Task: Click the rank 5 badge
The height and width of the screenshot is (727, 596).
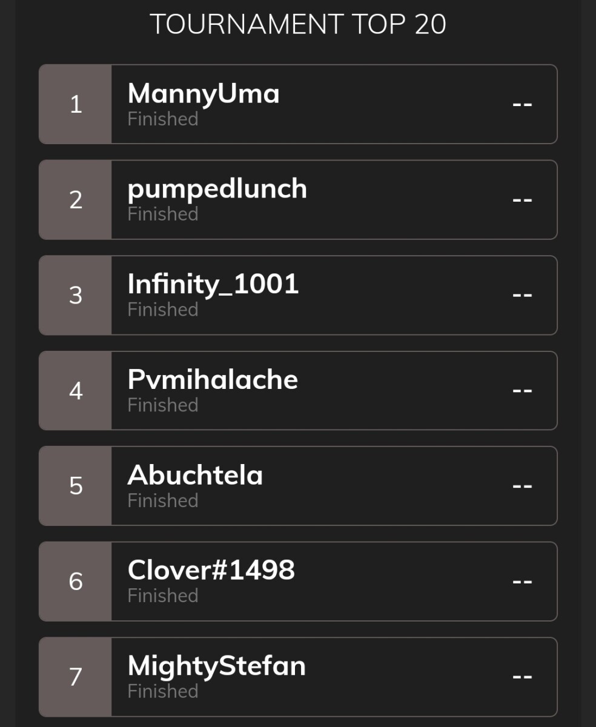Action: point(76,486)
